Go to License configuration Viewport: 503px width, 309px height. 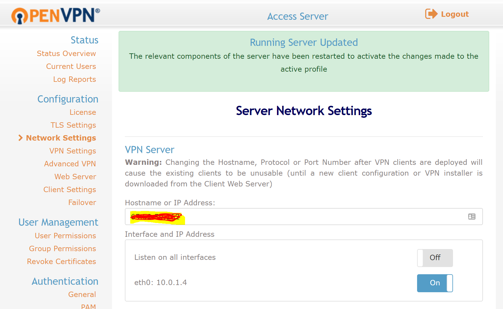click(x=83, y=112)
